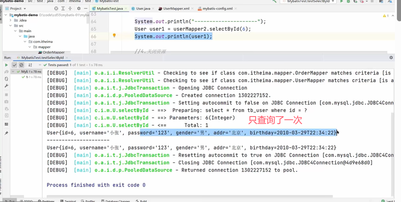Click the Build hammer icon in top toolbar
Image resolution: width=401 pixels, height=202 pixels.
274,1
